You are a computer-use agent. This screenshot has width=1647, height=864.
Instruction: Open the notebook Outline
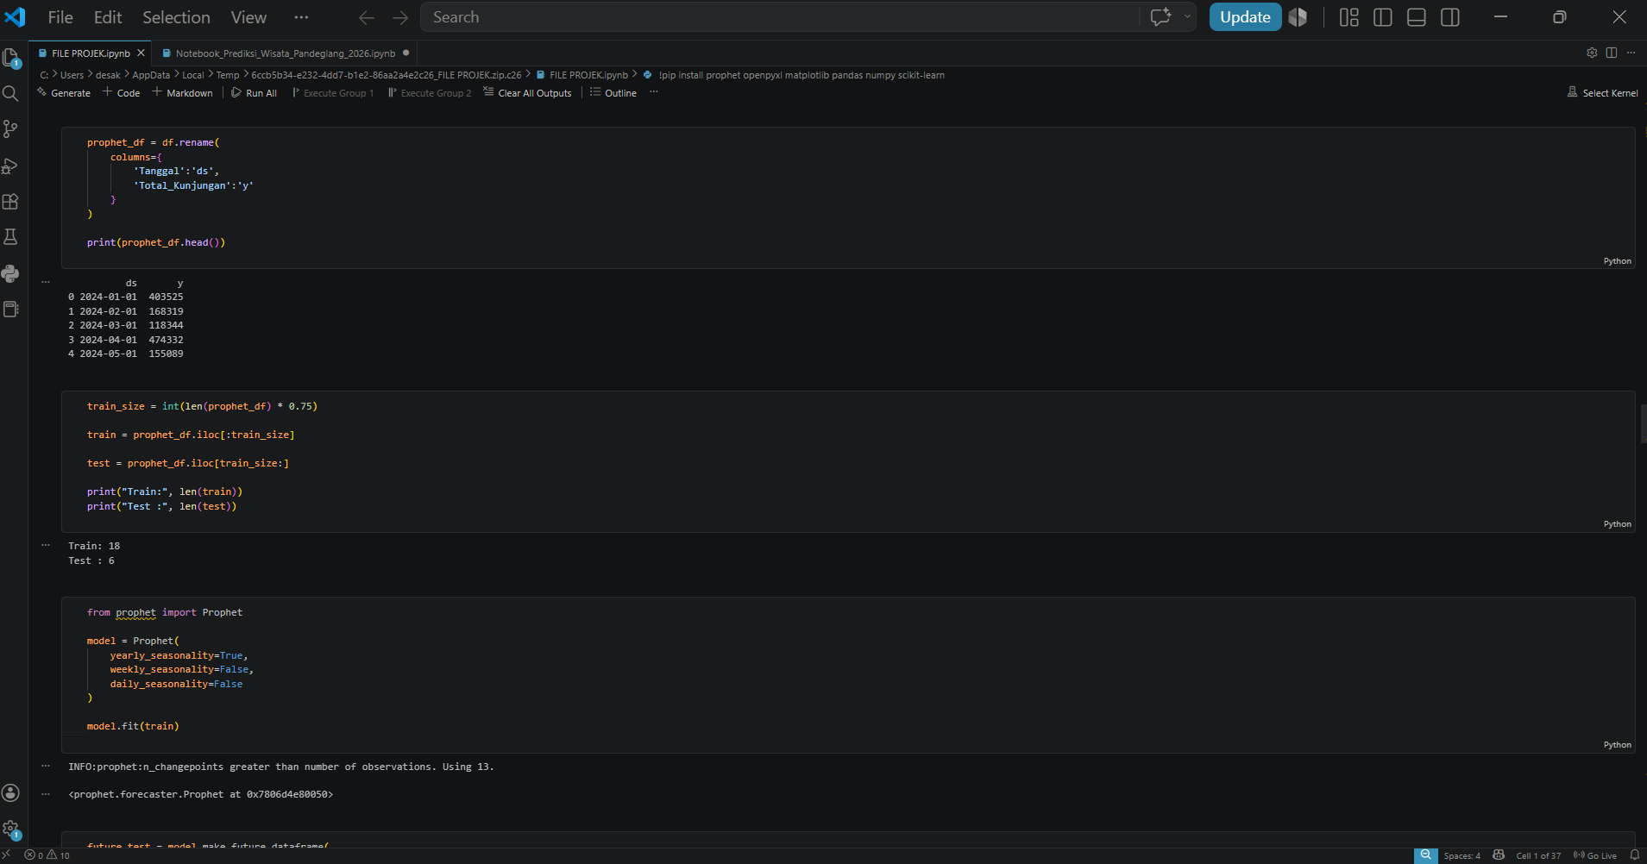pos(613,93)
